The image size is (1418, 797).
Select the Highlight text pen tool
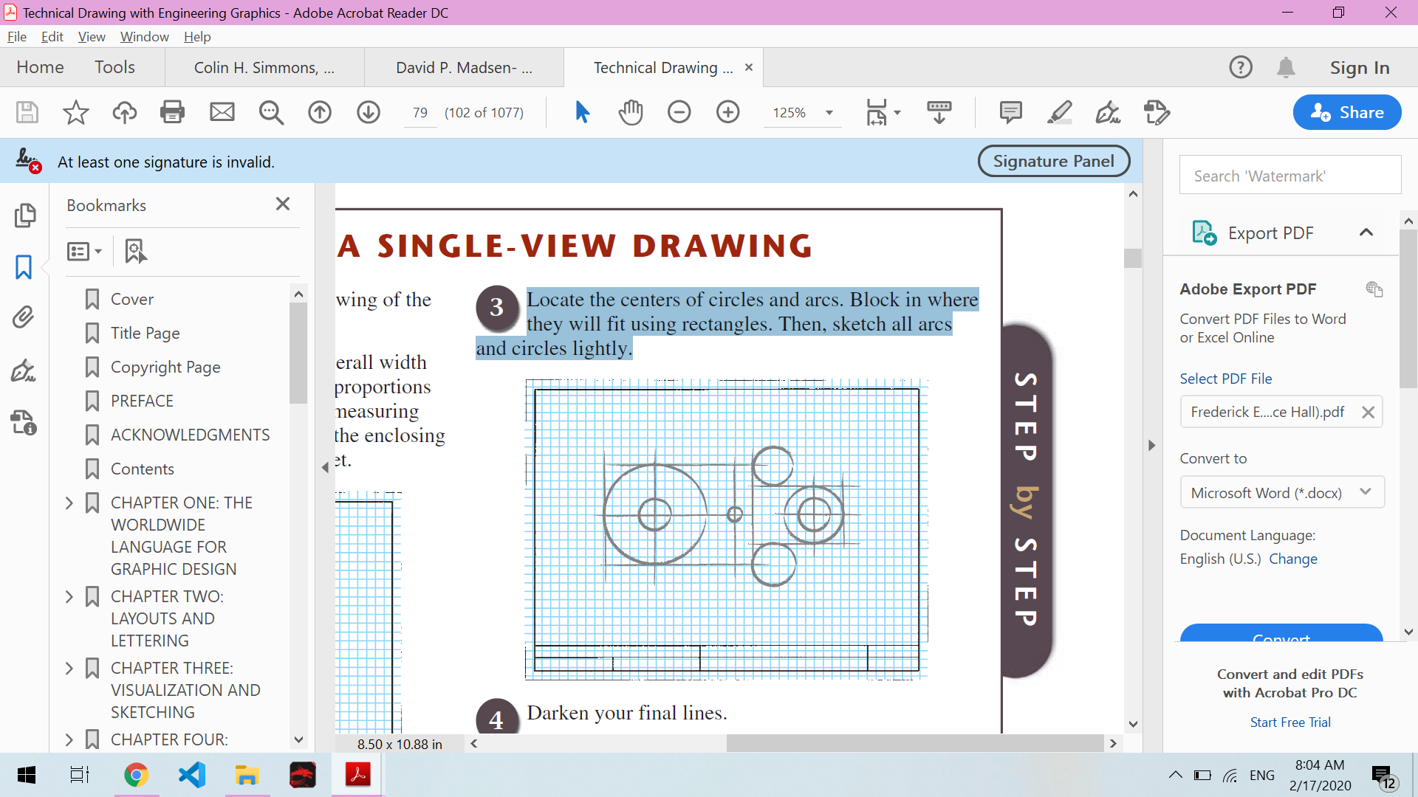[x=1059, y=112]
